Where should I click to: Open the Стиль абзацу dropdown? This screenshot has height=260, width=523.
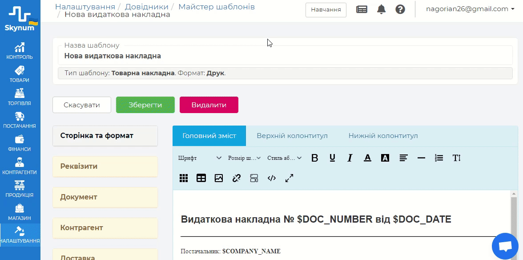(285, 158)
